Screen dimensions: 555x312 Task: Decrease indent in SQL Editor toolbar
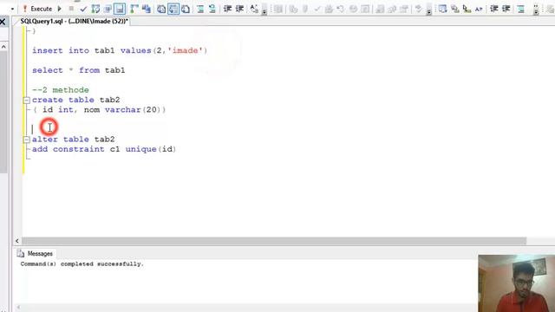(227, 9)
